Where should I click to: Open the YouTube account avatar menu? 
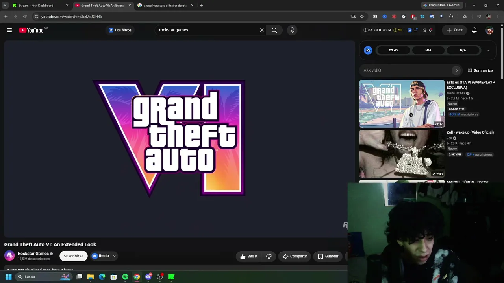coord(489,30)
